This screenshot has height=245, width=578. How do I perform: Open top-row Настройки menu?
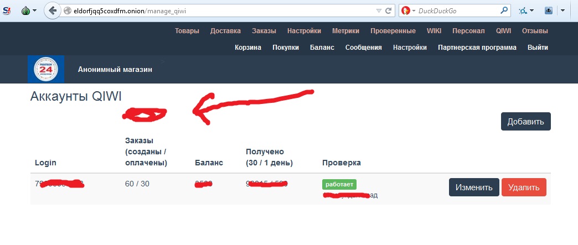pyautogui.click(x=304, y=31)
